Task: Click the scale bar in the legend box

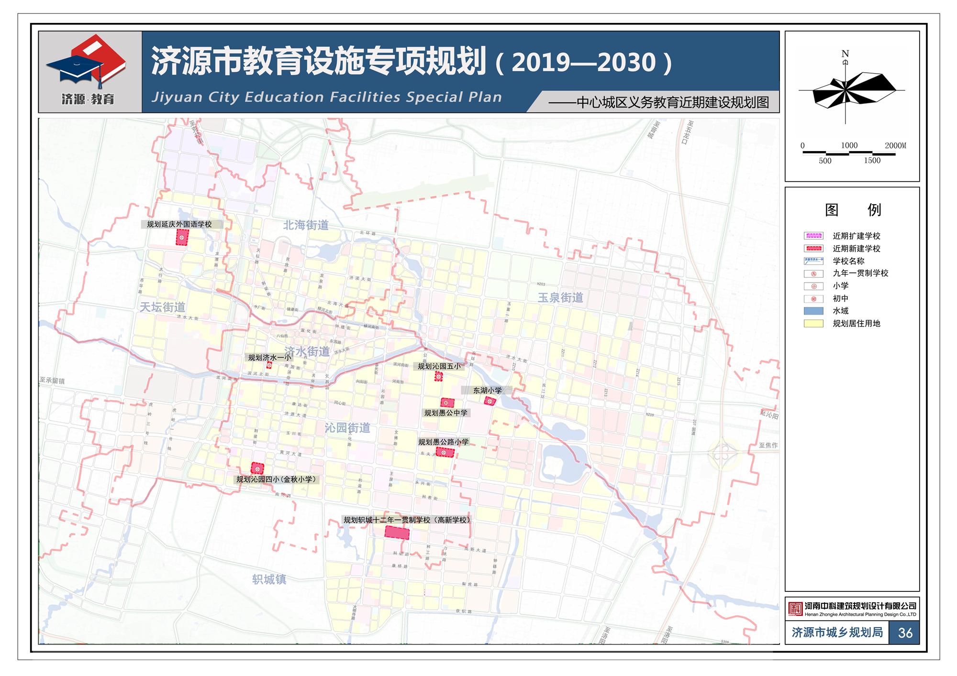Action: coord(848,153)
